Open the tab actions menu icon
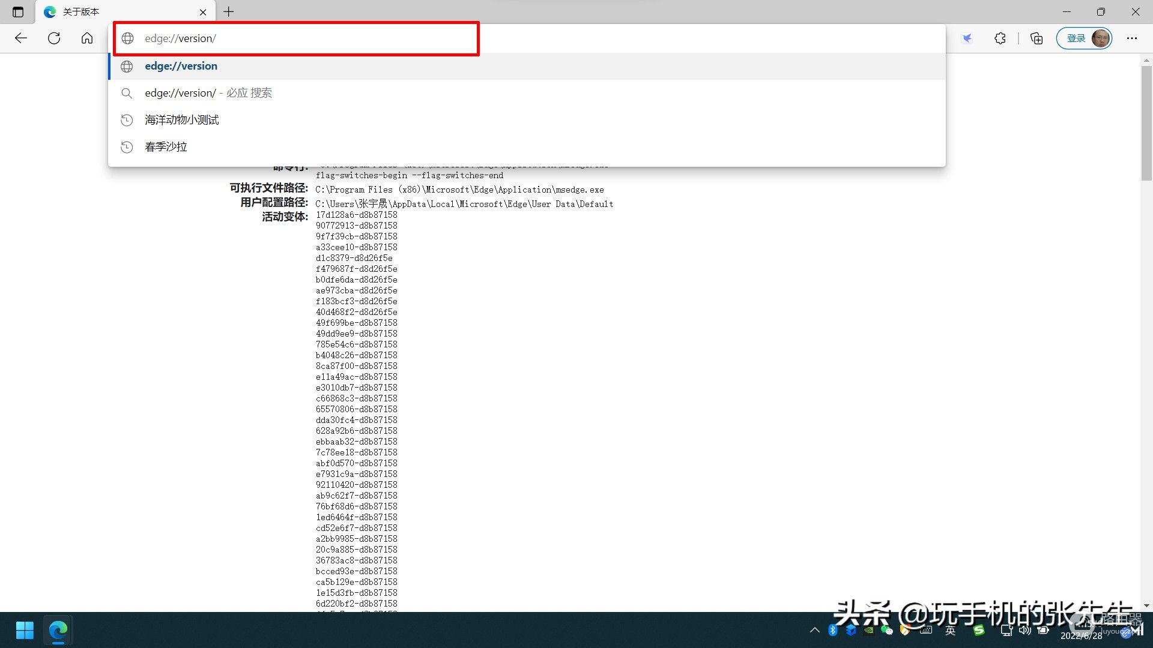The image size is (1153, 648). pos(18,11)
